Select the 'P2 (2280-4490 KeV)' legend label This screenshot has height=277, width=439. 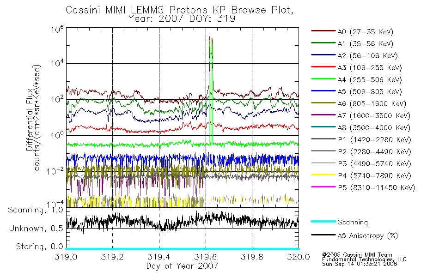pyautogui.click(x=374, y=151)
